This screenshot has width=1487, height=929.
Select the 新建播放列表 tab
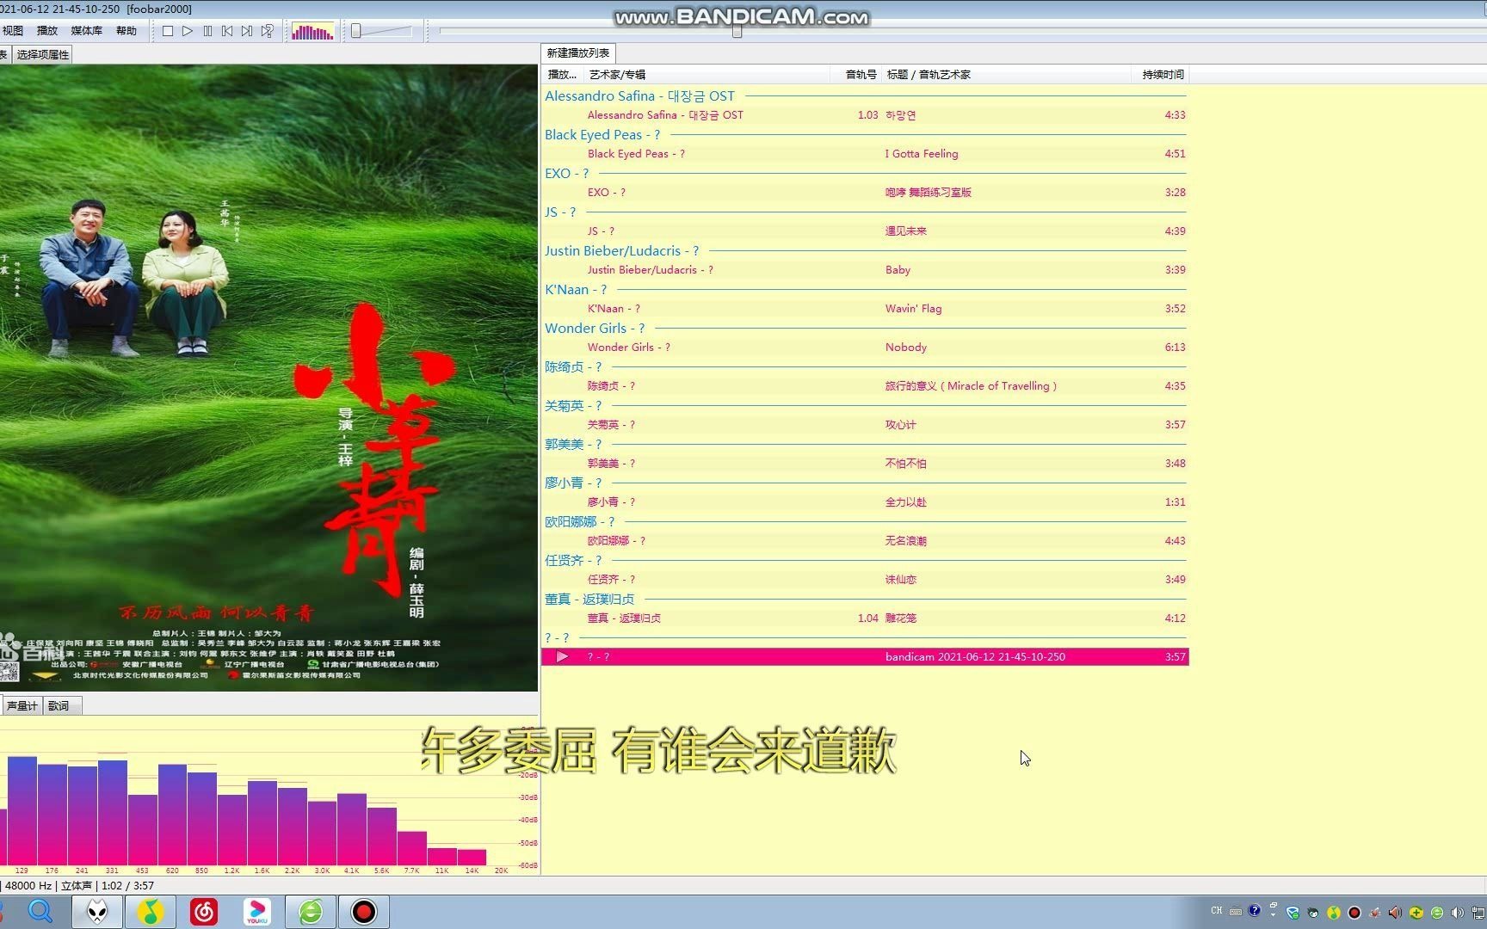tap(578, 53)
